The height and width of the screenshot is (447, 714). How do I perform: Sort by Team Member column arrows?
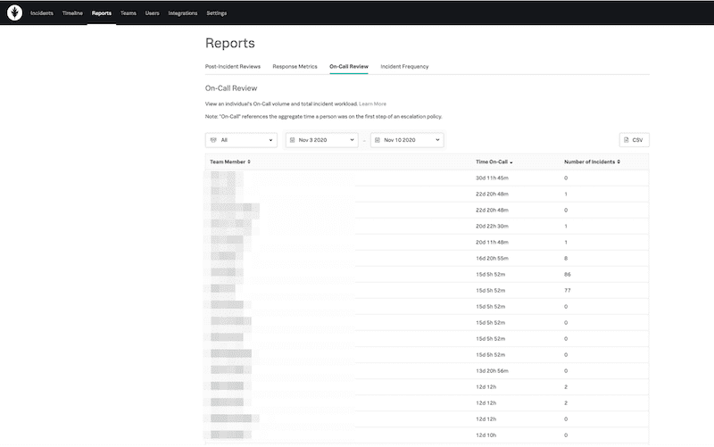(x=249, y=161)
